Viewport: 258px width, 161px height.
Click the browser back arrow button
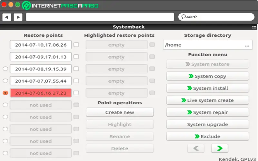click(7, 17)
